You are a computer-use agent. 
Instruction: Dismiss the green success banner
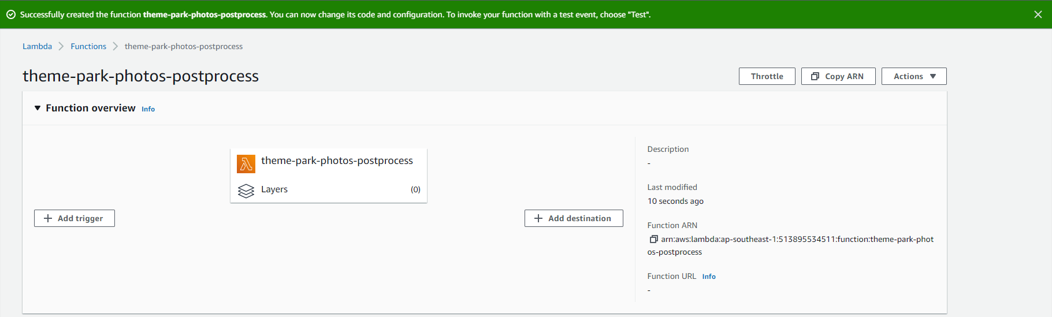click(x=1038, y=14)
